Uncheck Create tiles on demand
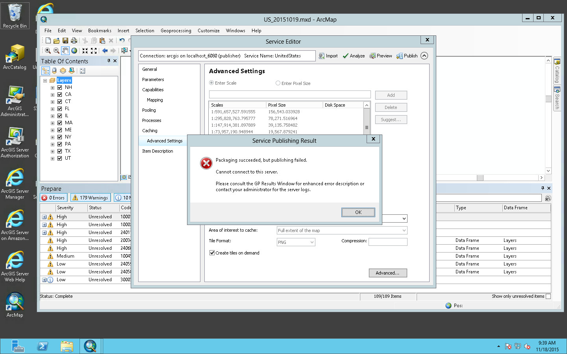This screenshot has height=354, width=567. click(212, 253)
